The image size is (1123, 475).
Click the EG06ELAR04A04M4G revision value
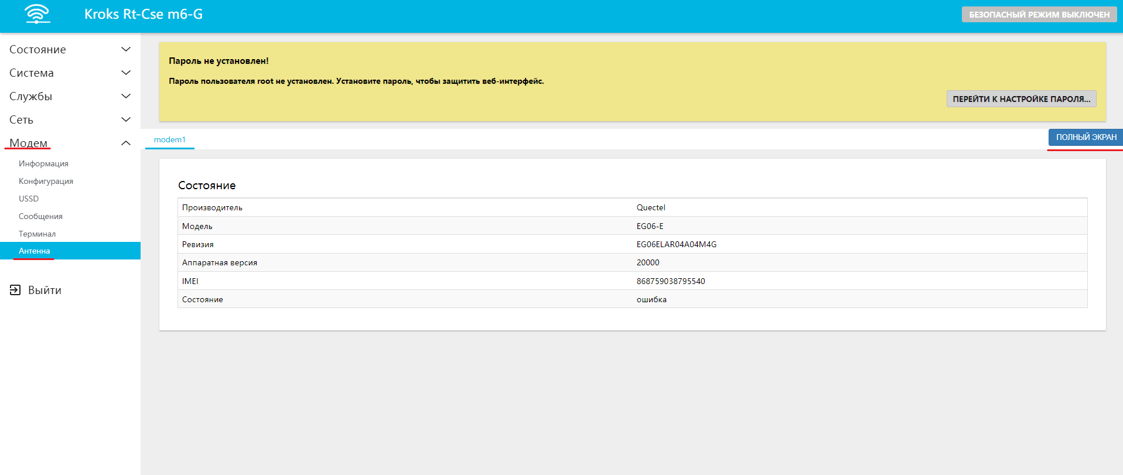click(x=677, y=244)
